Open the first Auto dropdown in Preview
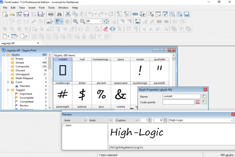 click(75, 120)
